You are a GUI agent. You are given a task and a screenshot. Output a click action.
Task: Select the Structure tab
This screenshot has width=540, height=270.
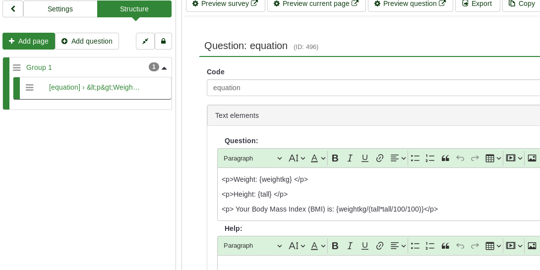134,9
